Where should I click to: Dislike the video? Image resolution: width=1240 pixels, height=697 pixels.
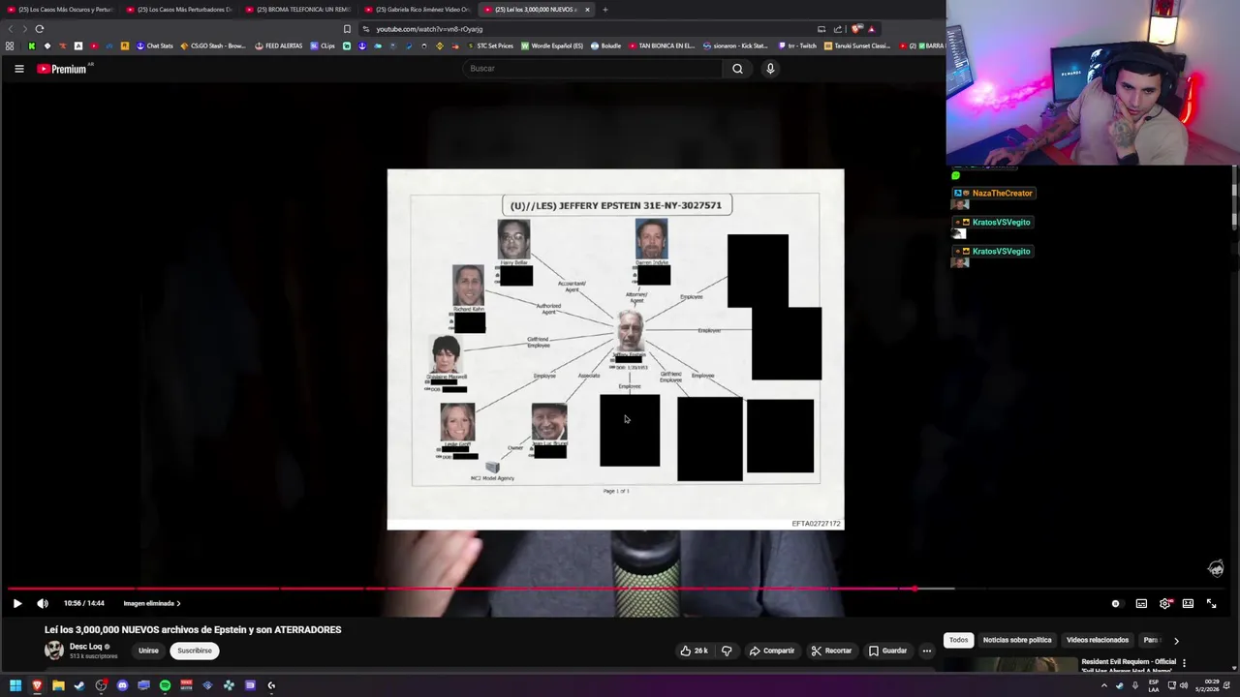727,651
